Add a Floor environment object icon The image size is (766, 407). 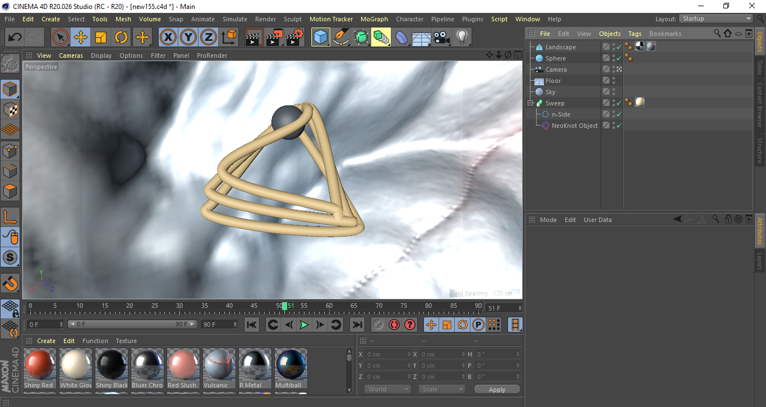421,38
